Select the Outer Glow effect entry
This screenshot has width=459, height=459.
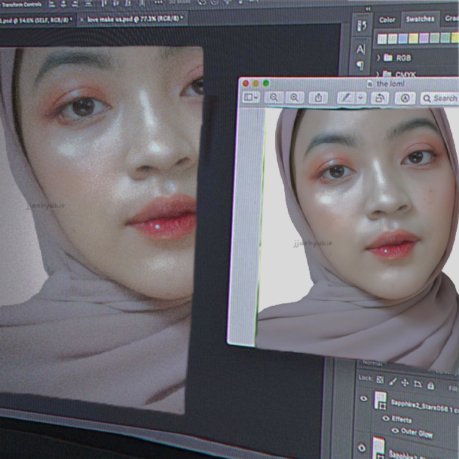[x=417, y=433]
